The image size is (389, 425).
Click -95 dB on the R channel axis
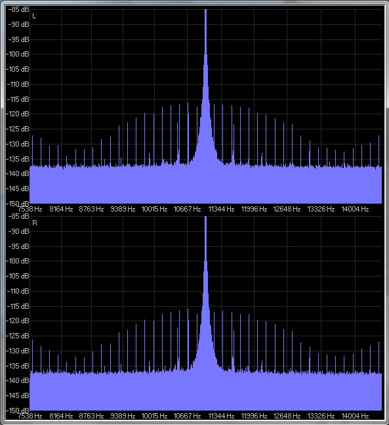18,246
